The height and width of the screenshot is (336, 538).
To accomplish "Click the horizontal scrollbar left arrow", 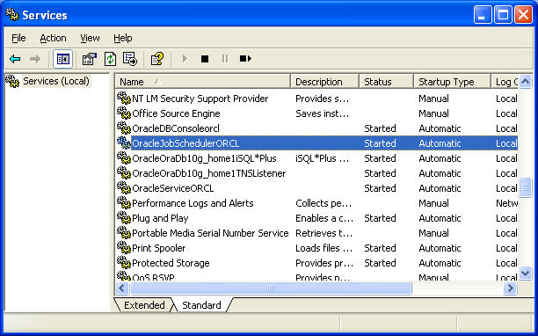I will tap(122, 288).
